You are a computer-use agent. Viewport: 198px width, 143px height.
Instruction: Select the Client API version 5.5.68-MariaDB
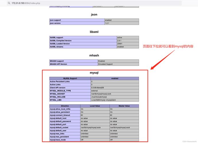(x=97, y=88)
